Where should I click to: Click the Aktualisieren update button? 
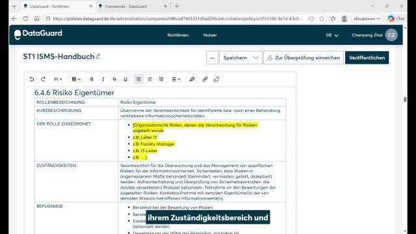point(367,19)
